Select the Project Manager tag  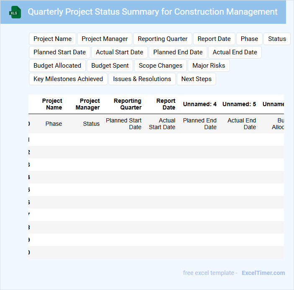pos(105,39)
